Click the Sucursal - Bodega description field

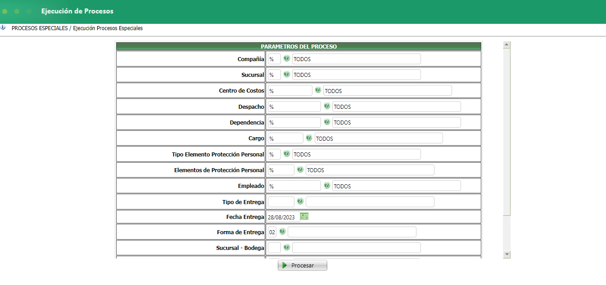[357, 248]
